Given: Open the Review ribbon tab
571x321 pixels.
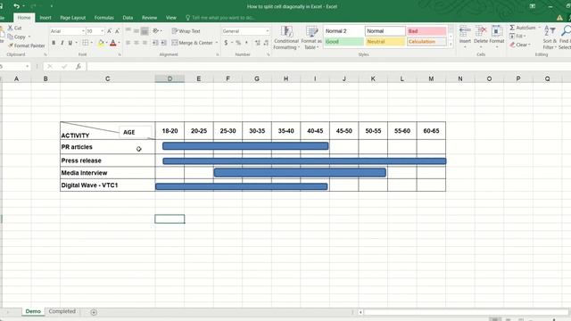Looking at the screenshot, I should [x=149, y=18].
